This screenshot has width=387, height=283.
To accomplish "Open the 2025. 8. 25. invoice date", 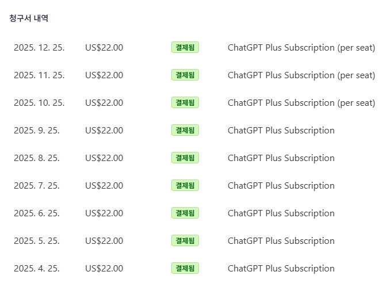I will coord(37,158).
